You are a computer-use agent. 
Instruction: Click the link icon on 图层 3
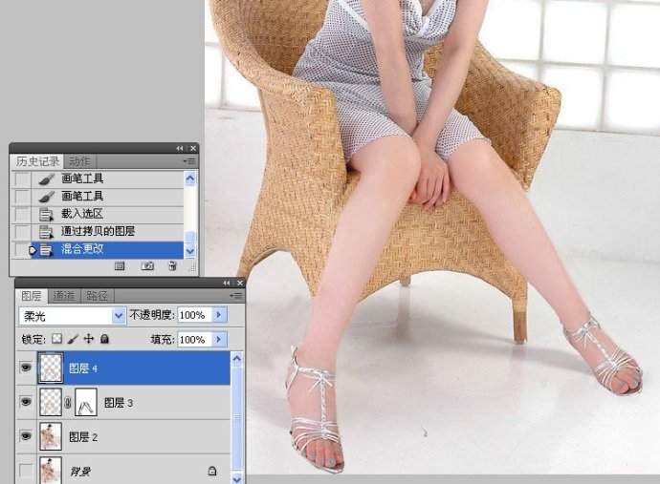click(x=68, y=403)
